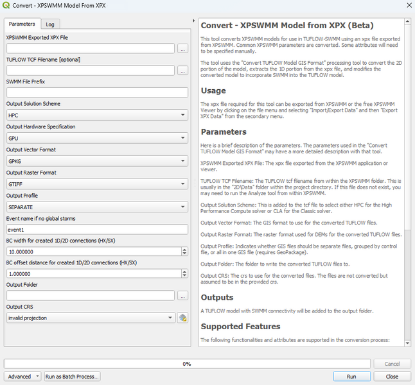This screenshot has height=385, width=415.
Task: Open Output Solution Scheme dropdown
Action: point(97,116)
